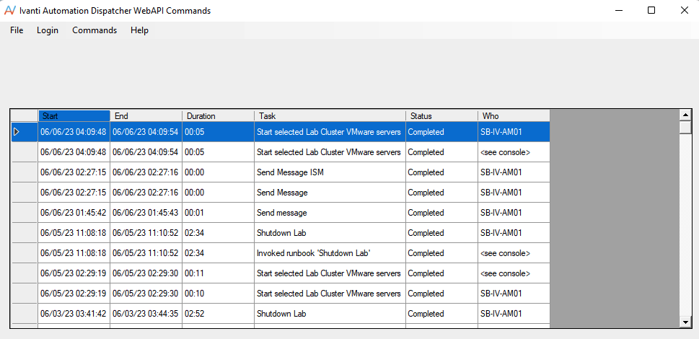Click the Duration column header

tap(219, 116)
